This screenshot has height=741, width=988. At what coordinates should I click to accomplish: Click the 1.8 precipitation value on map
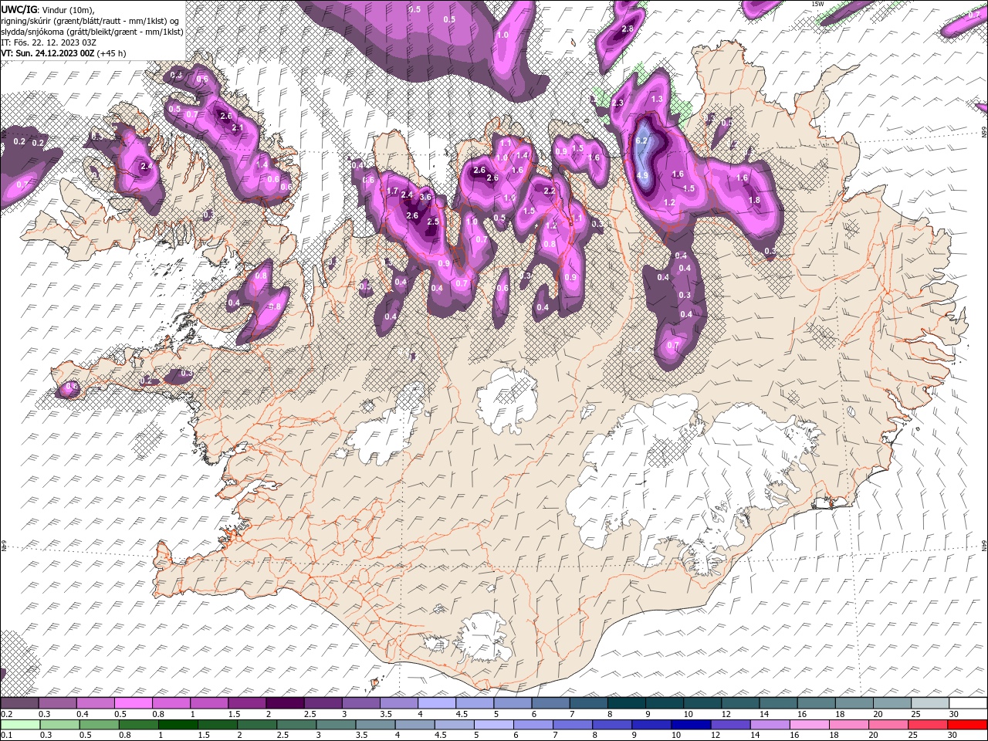click(755, 200)
